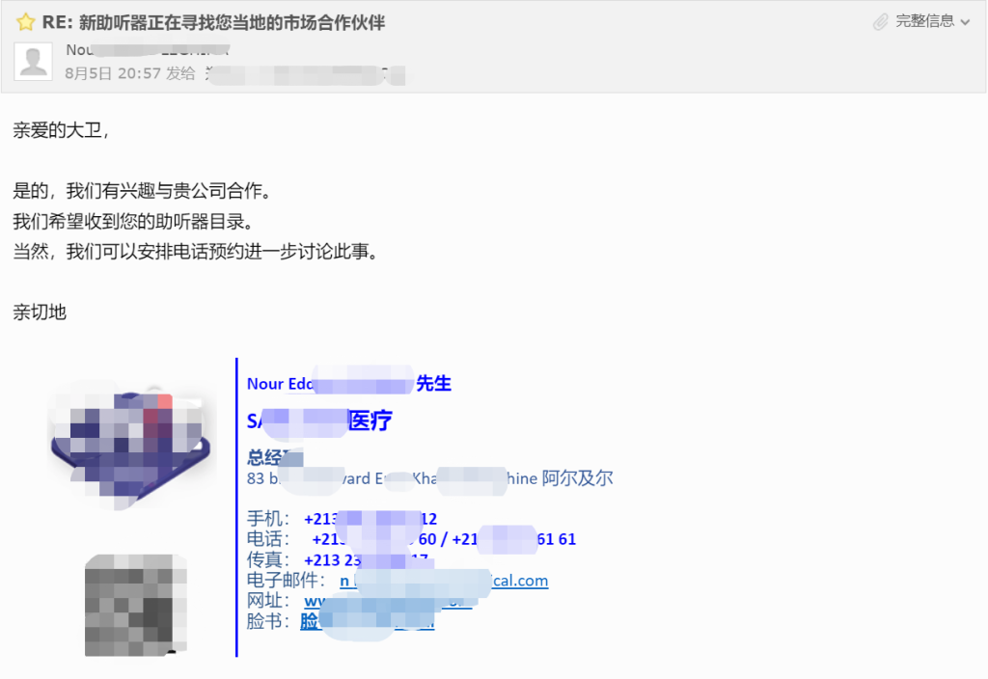
Task: Open the Facebook link after 脸书
Action: pyautogui.click(x=368, y=622)
